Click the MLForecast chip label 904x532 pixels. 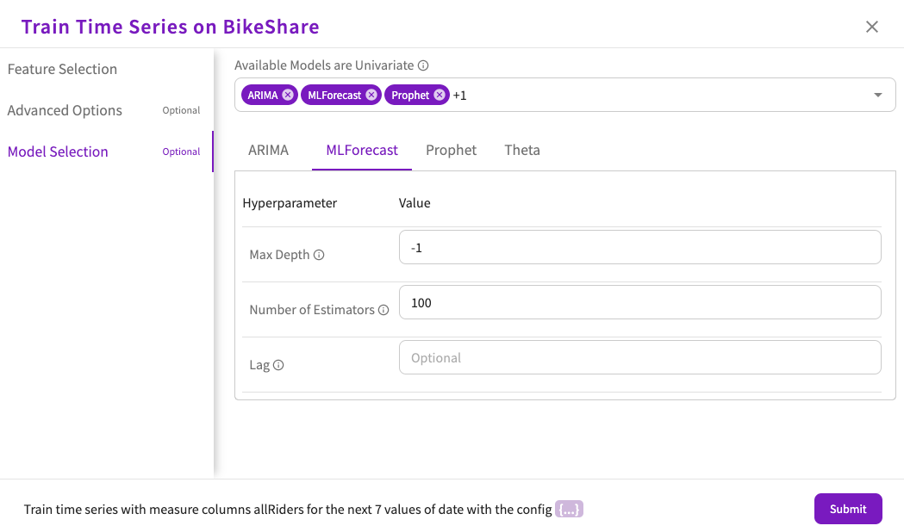334,96
